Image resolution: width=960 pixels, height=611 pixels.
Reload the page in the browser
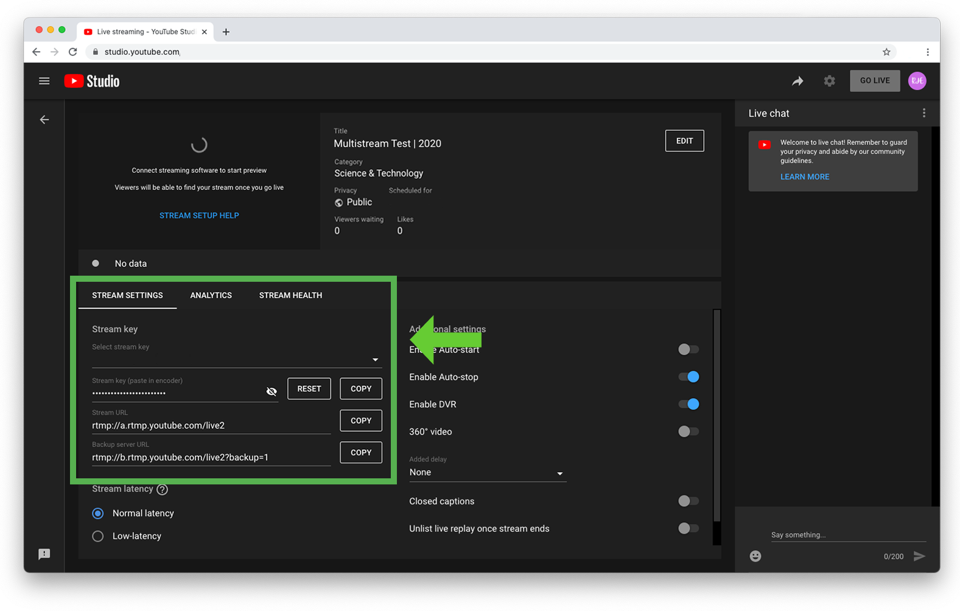point(73,52)
